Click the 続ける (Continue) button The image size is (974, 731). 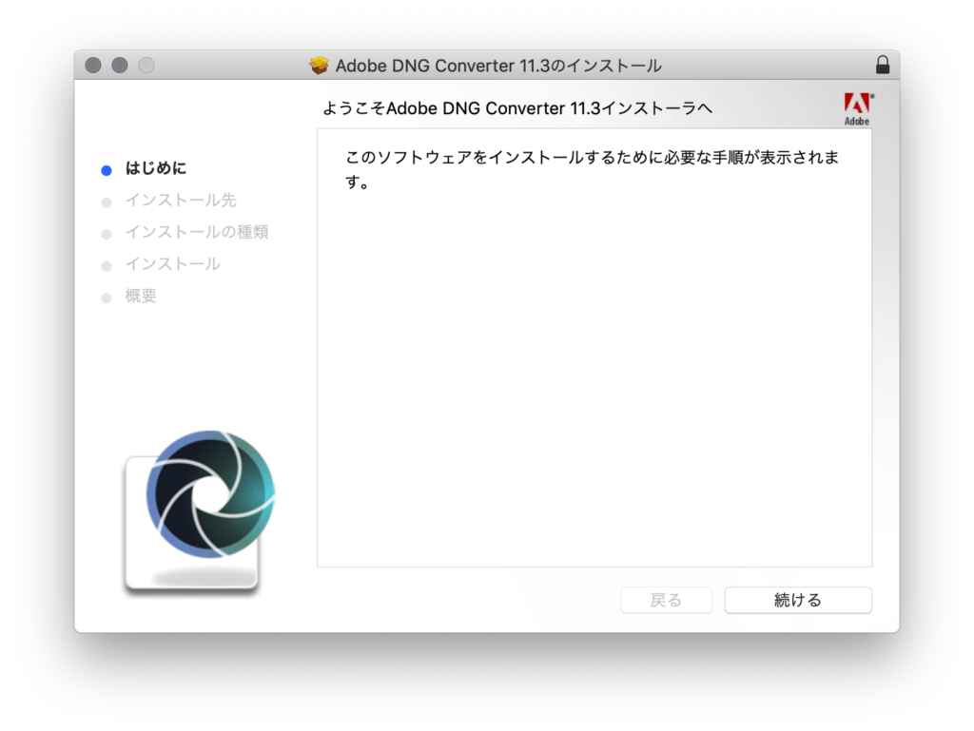pyautogui.click(x=798, y=600)
